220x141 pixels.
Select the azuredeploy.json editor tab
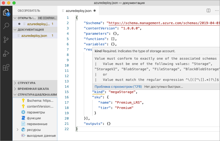pyautogui.click(x=79, y=11)
